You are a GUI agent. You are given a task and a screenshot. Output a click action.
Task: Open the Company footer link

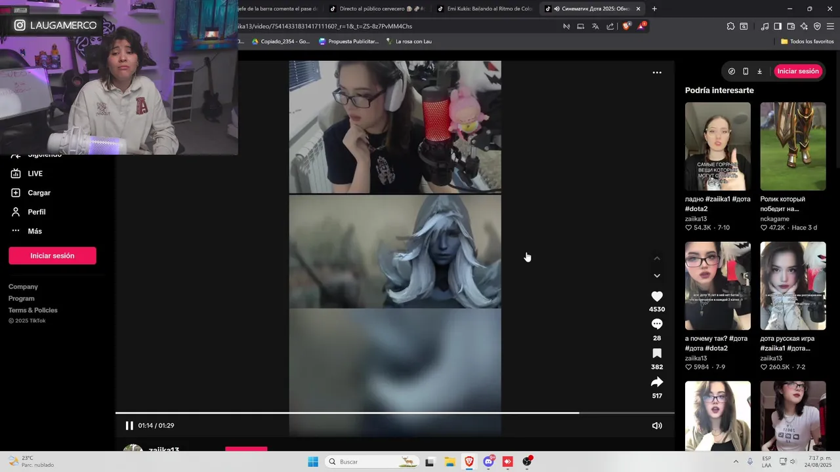[x=23, y=286]
